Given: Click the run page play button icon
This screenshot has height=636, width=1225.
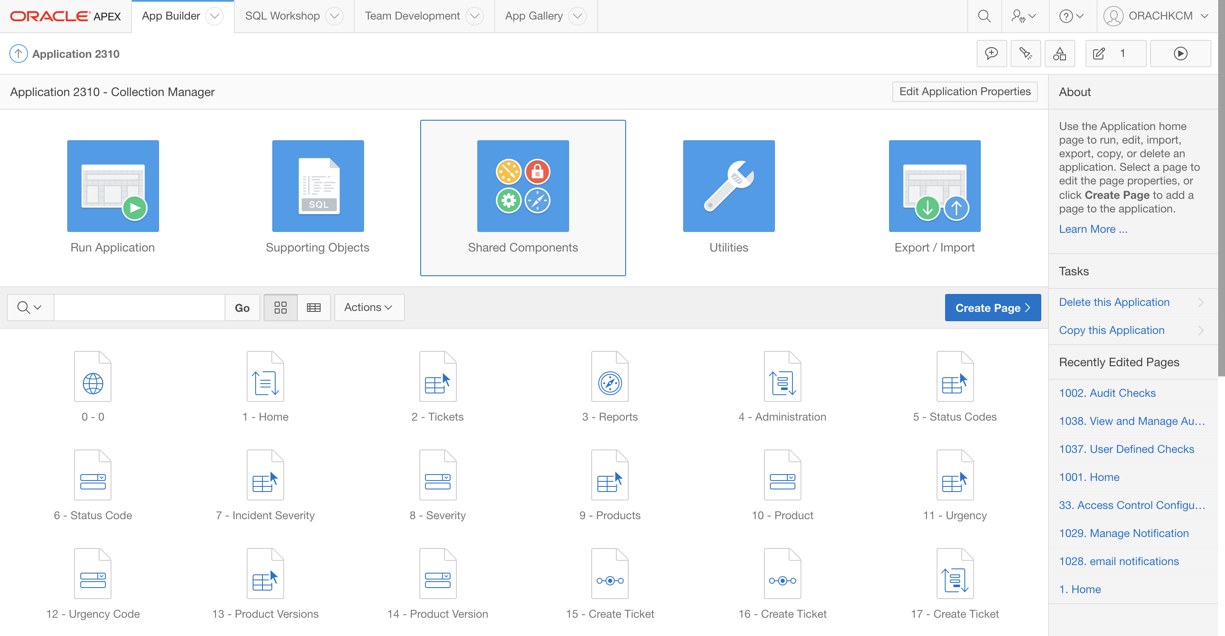Looking at the screenshot, I should point(1180,54).
